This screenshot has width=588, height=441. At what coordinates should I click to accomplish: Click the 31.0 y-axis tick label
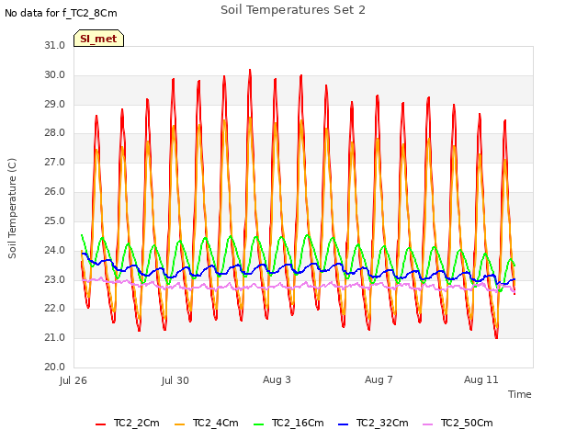pos(55,45)
